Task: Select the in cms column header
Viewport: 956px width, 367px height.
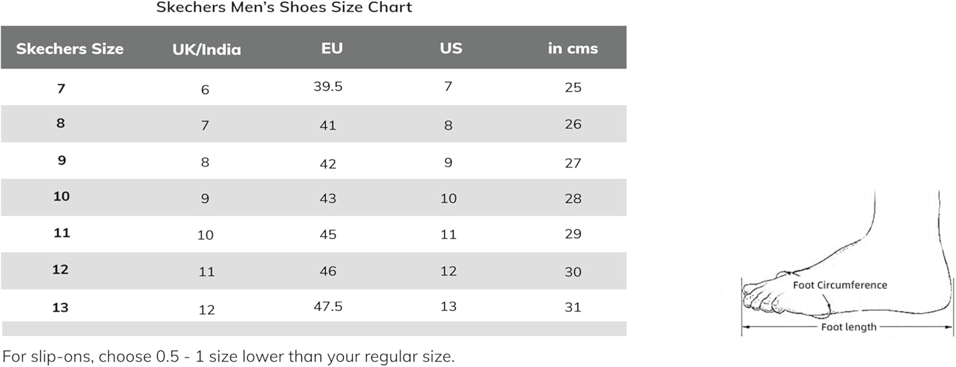Action: pos(573,49)
